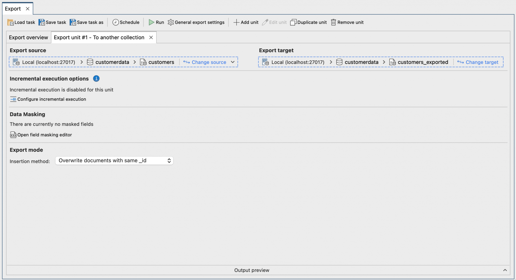Open the Schedule clock button

point(115,22)
